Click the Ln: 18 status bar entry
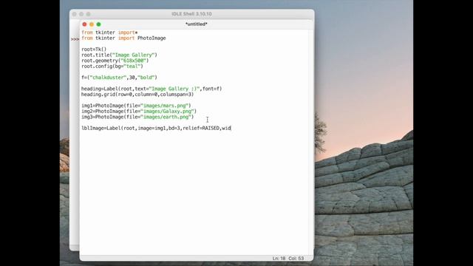This screenshot has width=473, height=266. click(279, 259)
